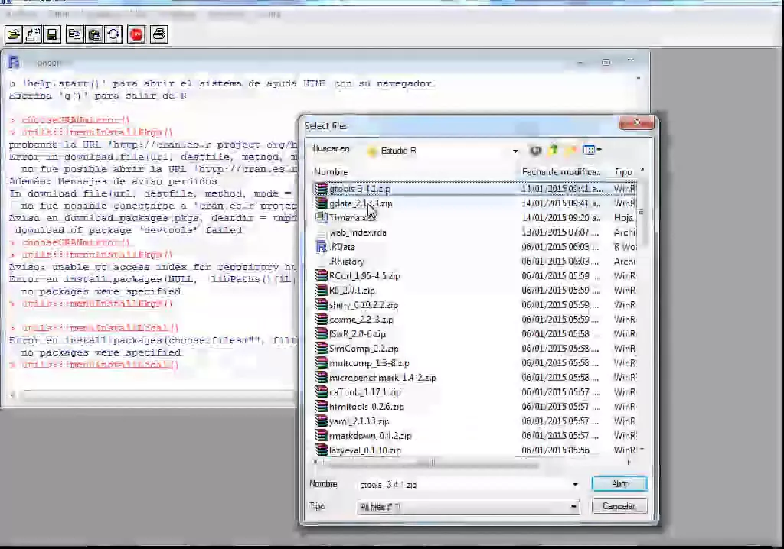Click the archive icon of ISwR_2.0-6.zip
The image size is (784, 549).
point(321,333)
